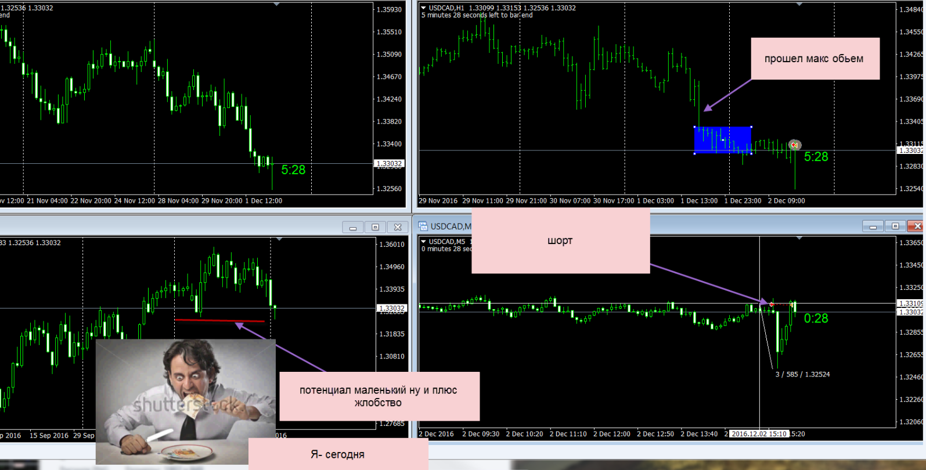
Task: Click the '2 Dec 09:00' label on H1 chart
Action: (x=787, y=201)
